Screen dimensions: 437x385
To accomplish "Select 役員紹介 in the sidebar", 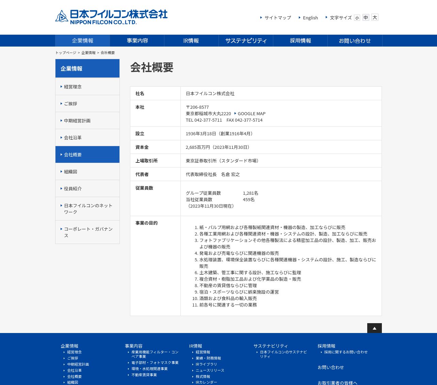I will [87, 189].
